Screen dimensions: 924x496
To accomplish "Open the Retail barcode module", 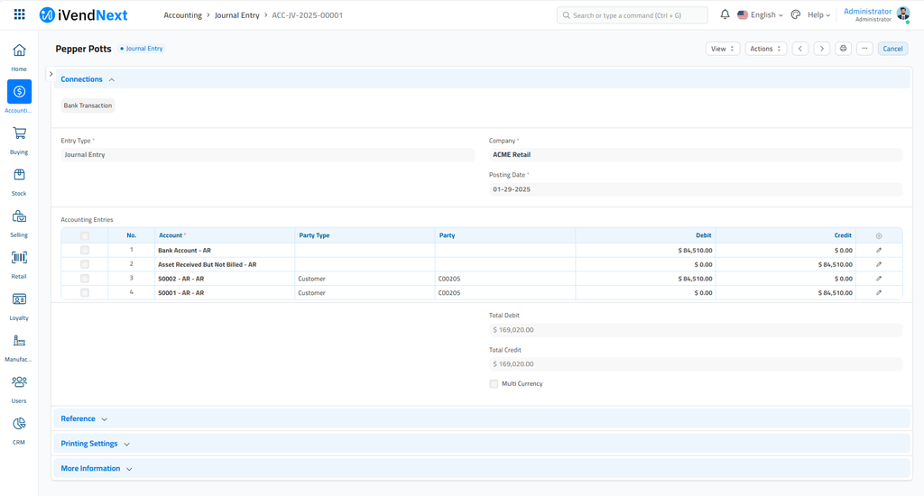I will pyautogui.click(x=19, y=258).
